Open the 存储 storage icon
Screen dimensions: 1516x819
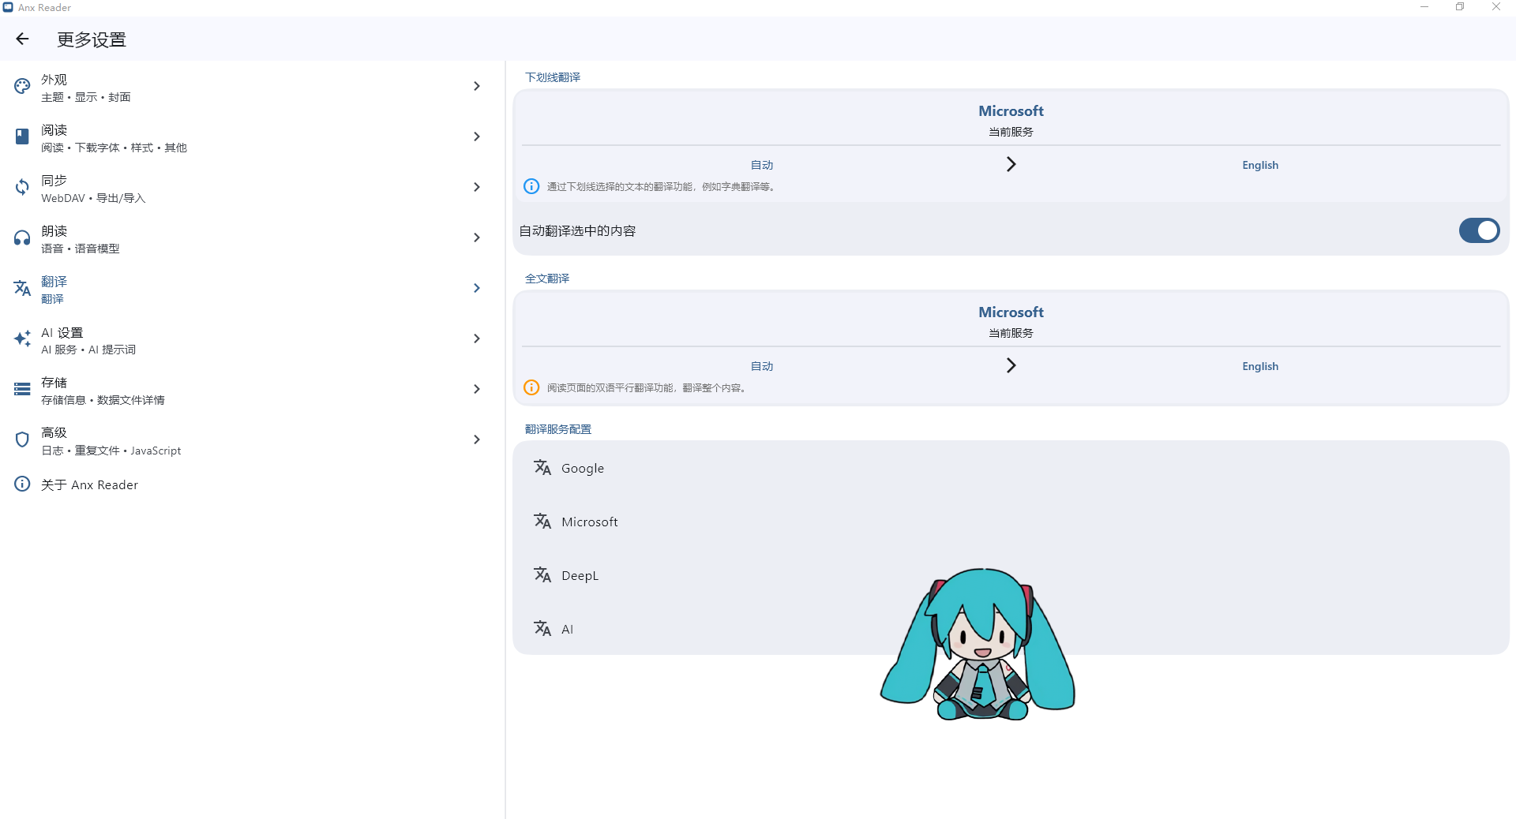point(22,389)
